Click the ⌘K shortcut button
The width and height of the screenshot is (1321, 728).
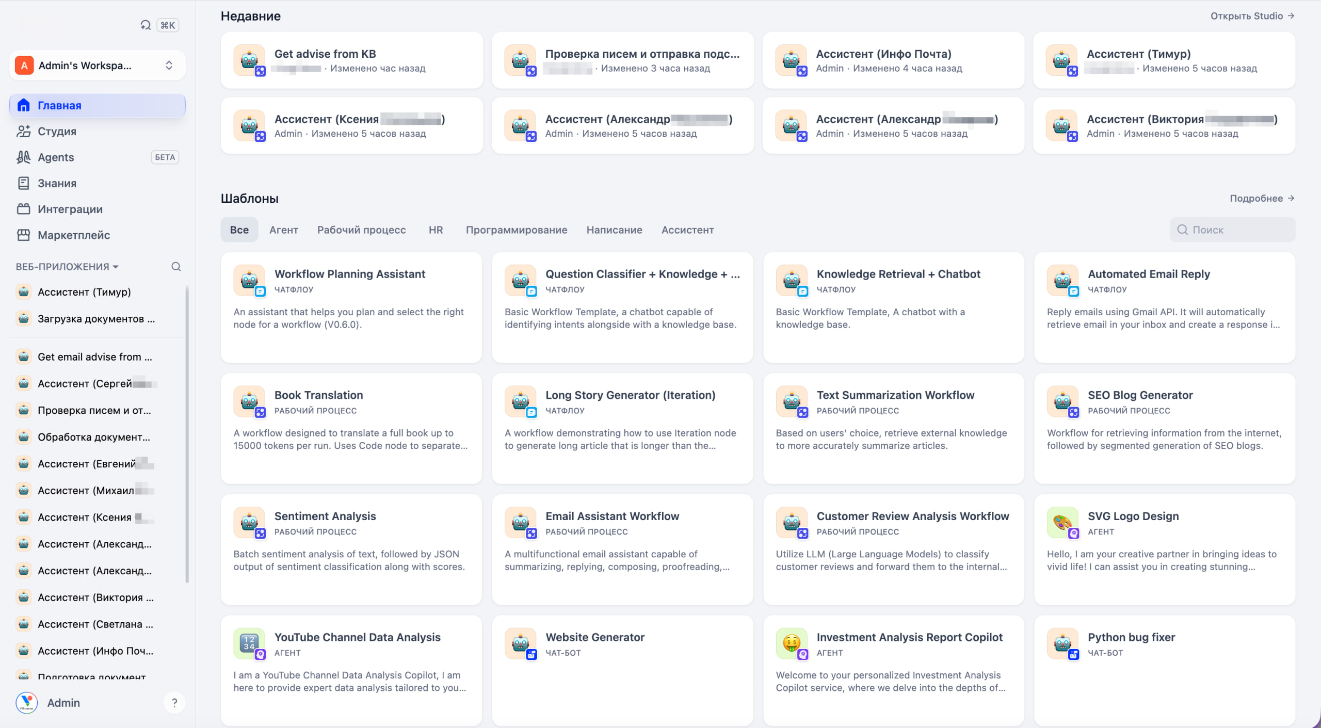[x=168, y=25]
